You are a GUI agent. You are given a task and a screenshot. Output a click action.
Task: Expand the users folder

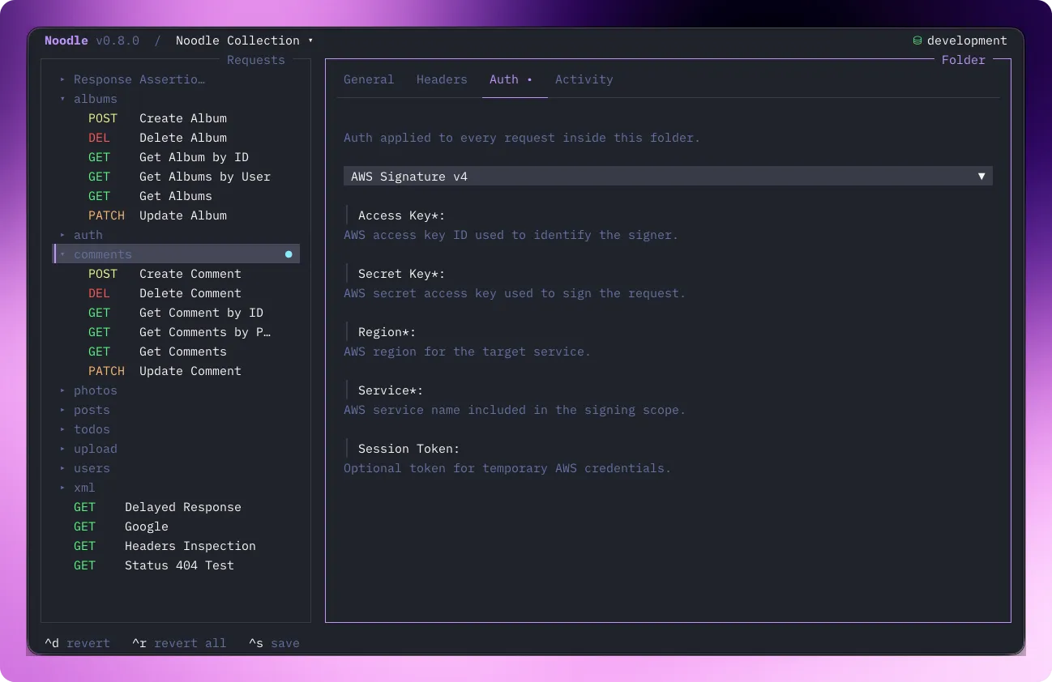pos(62,468)
